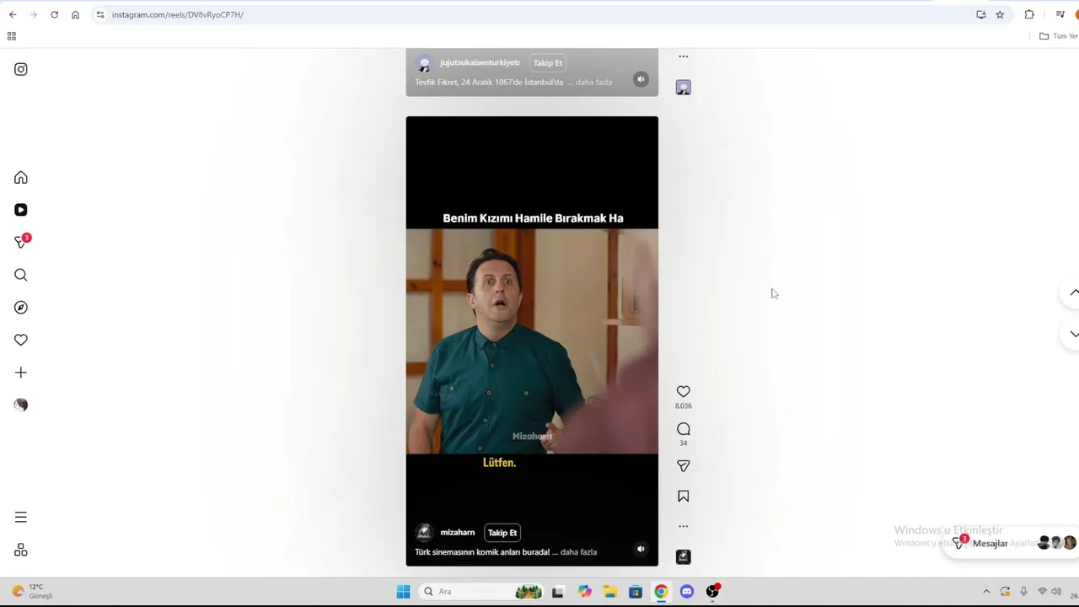Screen dimensions: 1079x607
Task: Open the Windows Start menu
Action: (403, 592)
